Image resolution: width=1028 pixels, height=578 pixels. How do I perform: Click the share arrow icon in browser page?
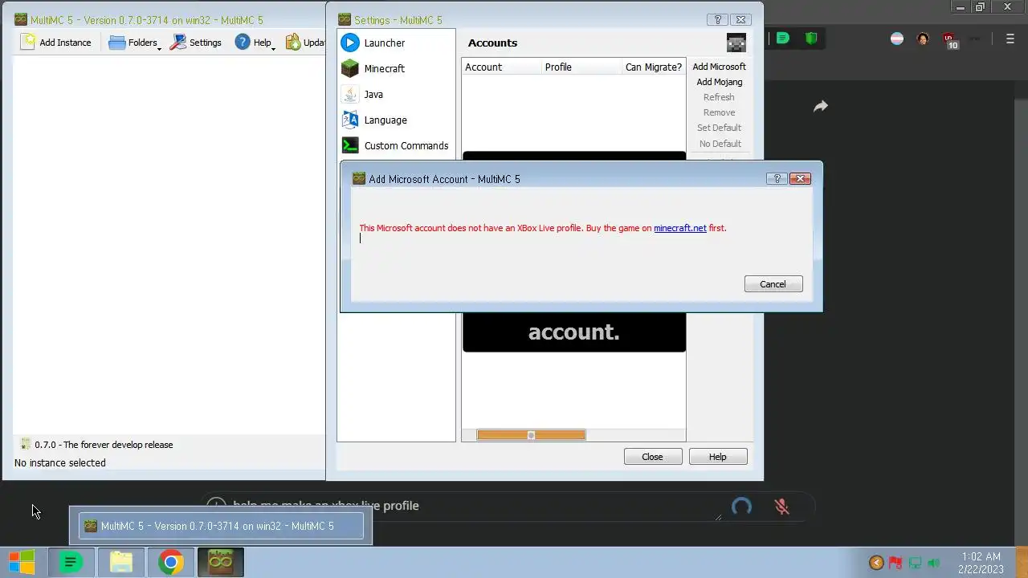pyautogui.click(x=820, y=106)
